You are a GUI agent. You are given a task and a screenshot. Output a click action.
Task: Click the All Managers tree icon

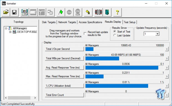pyautogui.click(x=10, y=28)
